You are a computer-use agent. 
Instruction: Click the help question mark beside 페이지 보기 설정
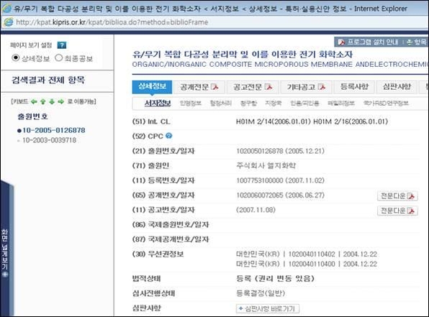point(62,45)
